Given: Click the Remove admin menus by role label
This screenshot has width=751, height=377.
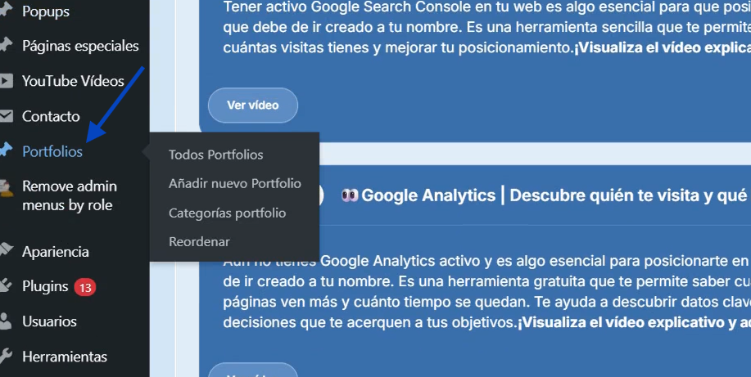Looking at the screenshot, I should click(69, 195).
